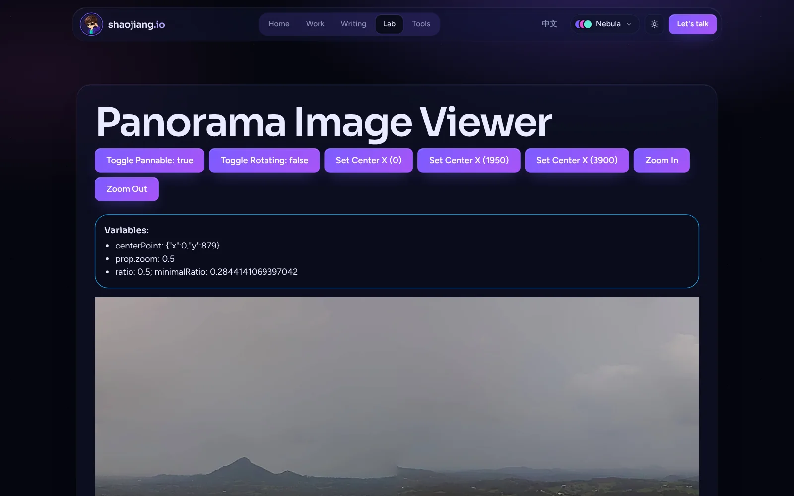
Task: Open the Nebula theme dropdown
Action: point(604,24)
